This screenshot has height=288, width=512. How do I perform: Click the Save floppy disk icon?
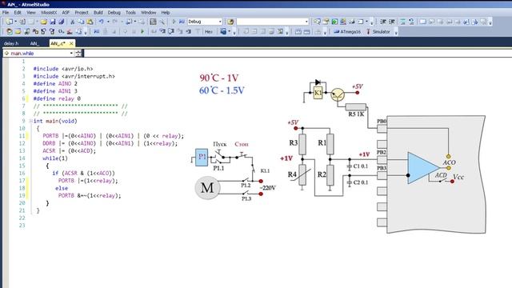tap(53, 22)
